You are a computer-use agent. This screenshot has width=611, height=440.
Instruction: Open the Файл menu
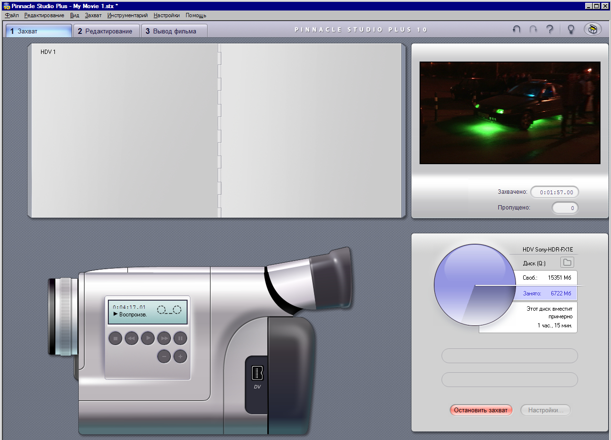[11, 15]
